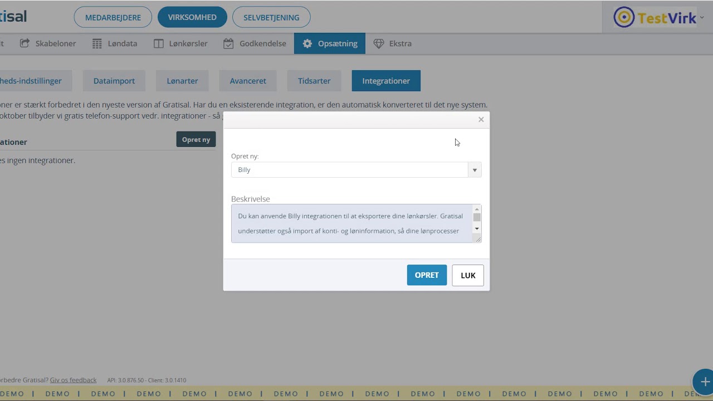Close the dialog with the X

481,120
